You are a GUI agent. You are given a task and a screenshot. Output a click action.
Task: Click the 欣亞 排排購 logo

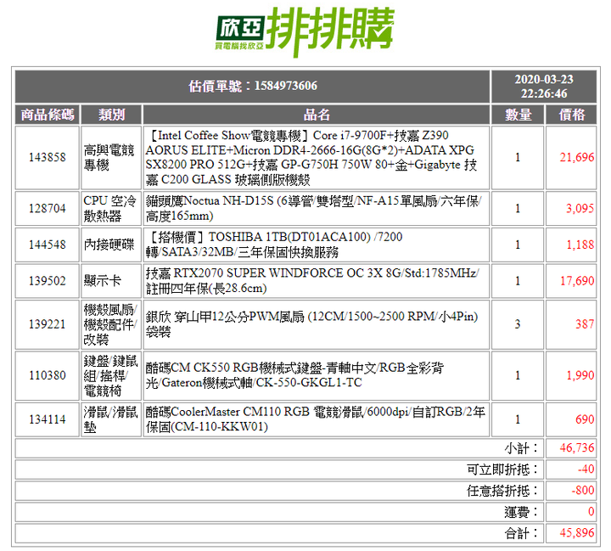click(x=305, y=32)
